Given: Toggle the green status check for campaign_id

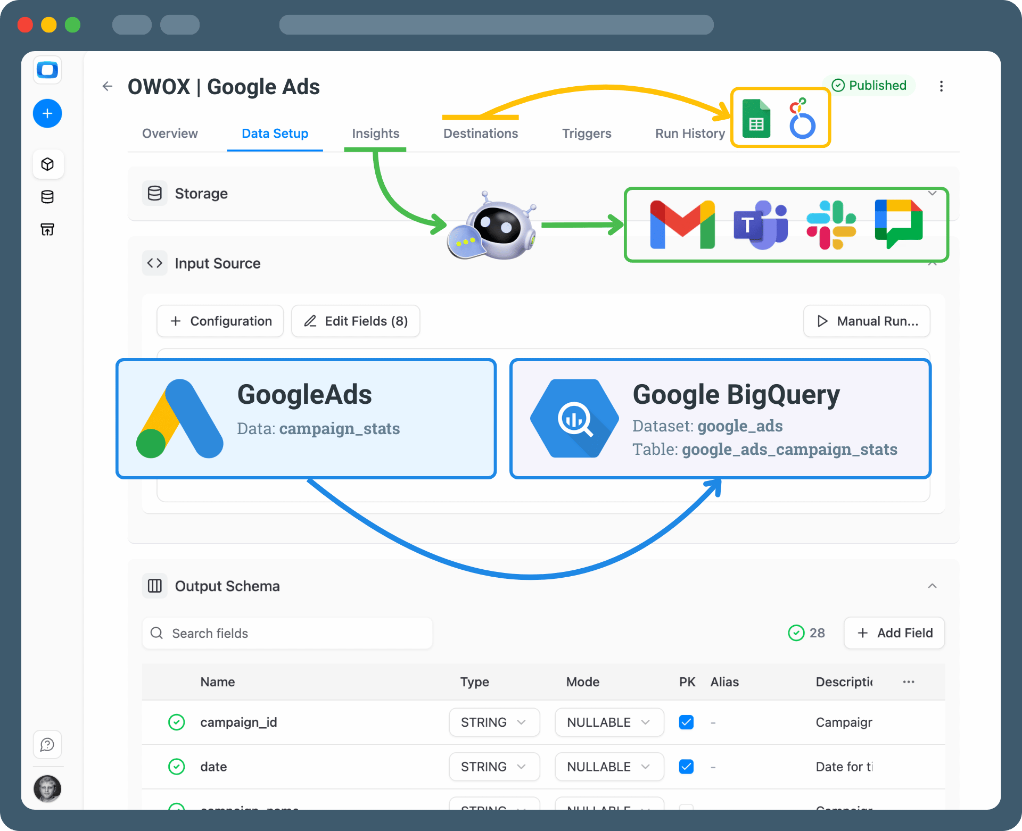Looking at the screenshot, I should coord(176,722).
